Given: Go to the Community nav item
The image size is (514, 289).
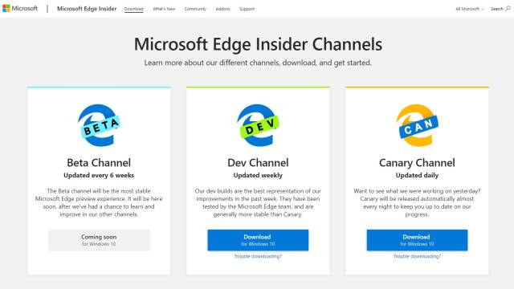Looking at the screenshot, I should [x=195, y=9].
